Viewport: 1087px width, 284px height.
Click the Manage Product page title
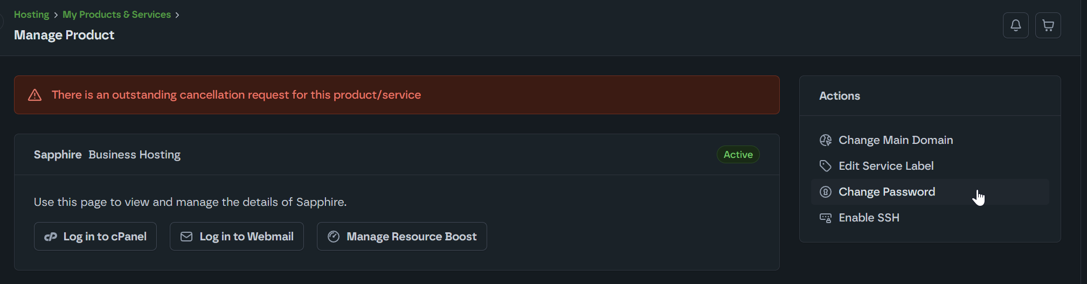pos(64,35)
